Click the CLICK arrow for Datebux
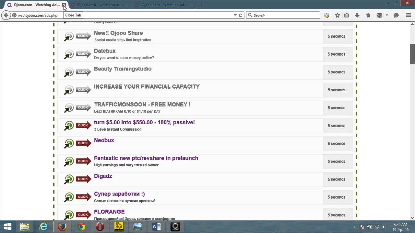Viewport: 415px width, 233px height. tap(84, 54)
